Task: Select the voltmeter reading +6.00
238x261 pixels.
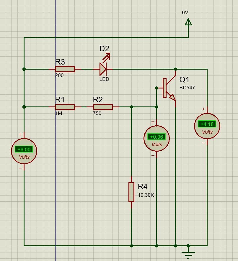Action: [x=24, y=151]
